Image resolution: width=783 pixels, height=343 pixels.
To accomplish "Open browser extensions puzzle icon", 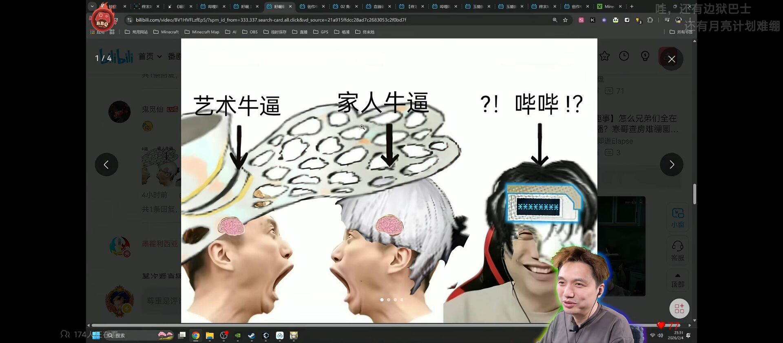I will pyautogui.click(x=650, y=20).
